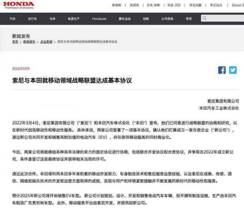Go to 首页 breadcrumb link
Viewport: 244px width, 211px height.
tap(15, 42)
